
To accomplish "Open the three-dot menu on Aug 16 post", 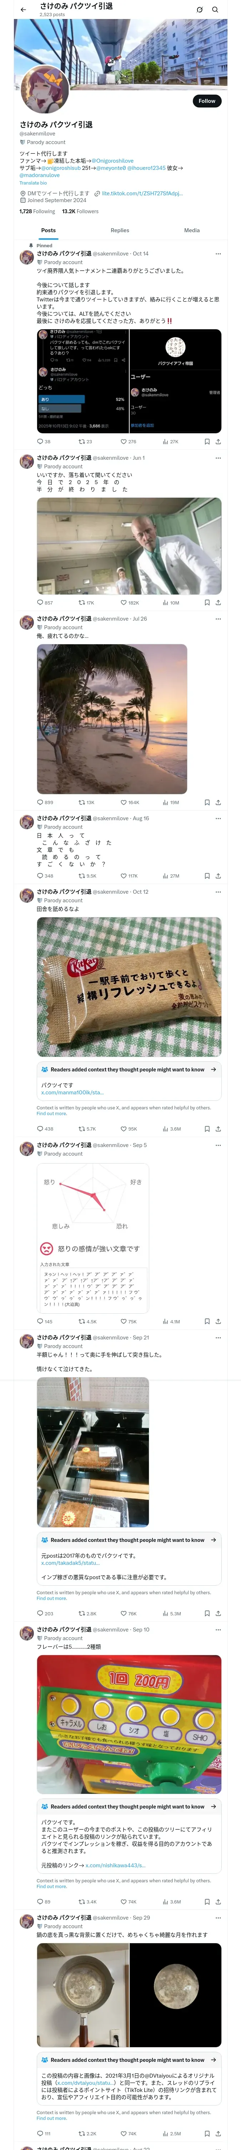I will point(218,819).
